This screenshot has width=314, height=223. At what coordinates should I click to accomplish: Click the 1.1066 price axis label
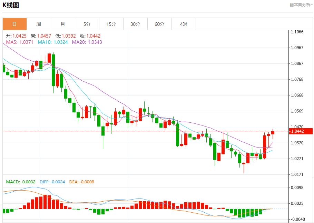(297, 32)
